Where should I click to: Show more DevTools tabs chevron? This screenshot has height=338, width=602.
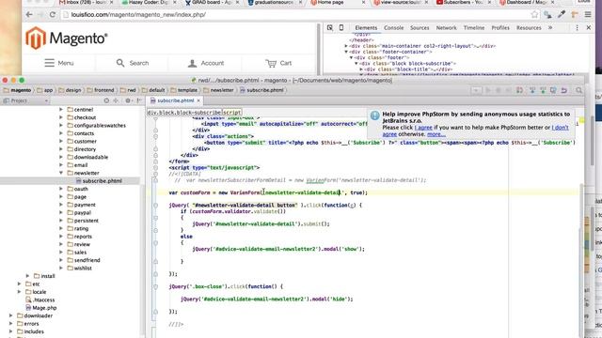tap(550, 27)
